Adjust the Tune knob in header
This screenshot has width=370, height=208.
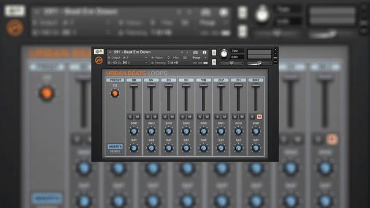coord(224,54)
